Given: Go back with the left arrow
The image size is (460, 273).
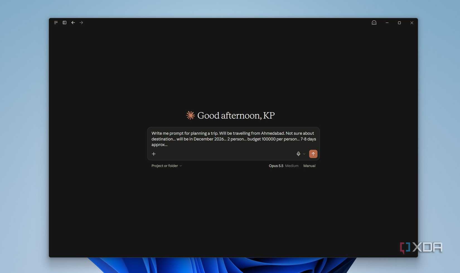Looking at the screenshot, I should pyautogui.click(x=73, y=23).
